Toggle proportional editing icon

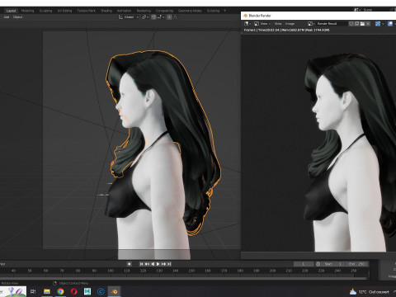(x=169, y=17)
